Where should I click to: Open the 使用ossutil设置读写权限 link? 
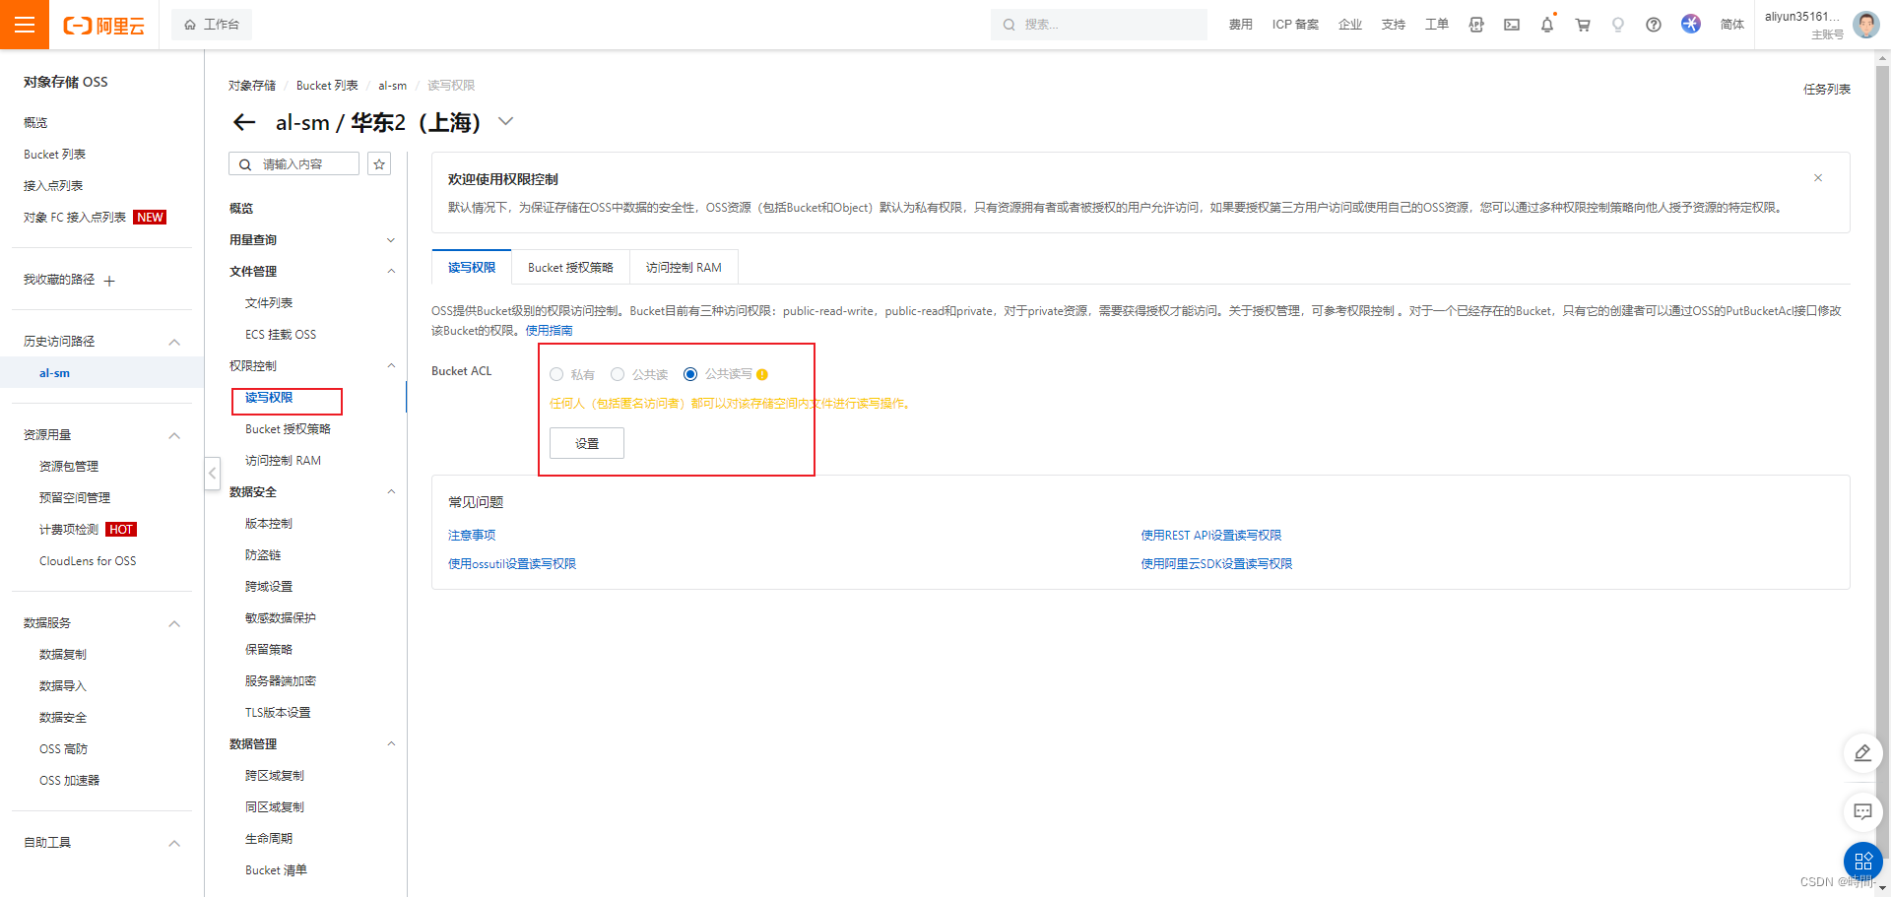click(512, 563)
